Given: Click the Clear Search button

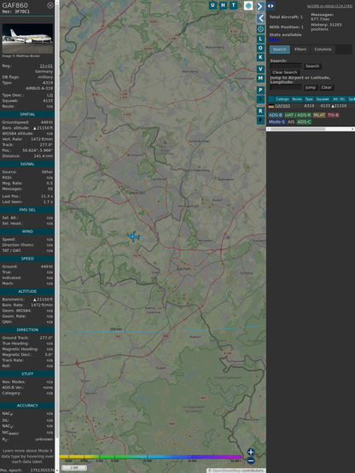Looking at the screenshot, I should point(285,73).
